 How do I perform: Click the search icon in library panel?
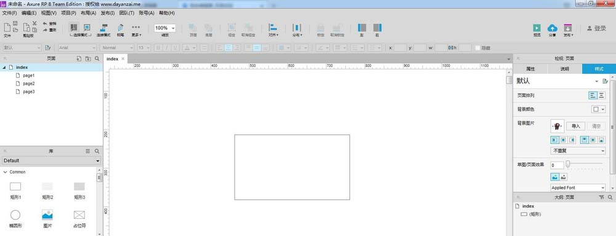pyautogui.click(x=97, y=151)
